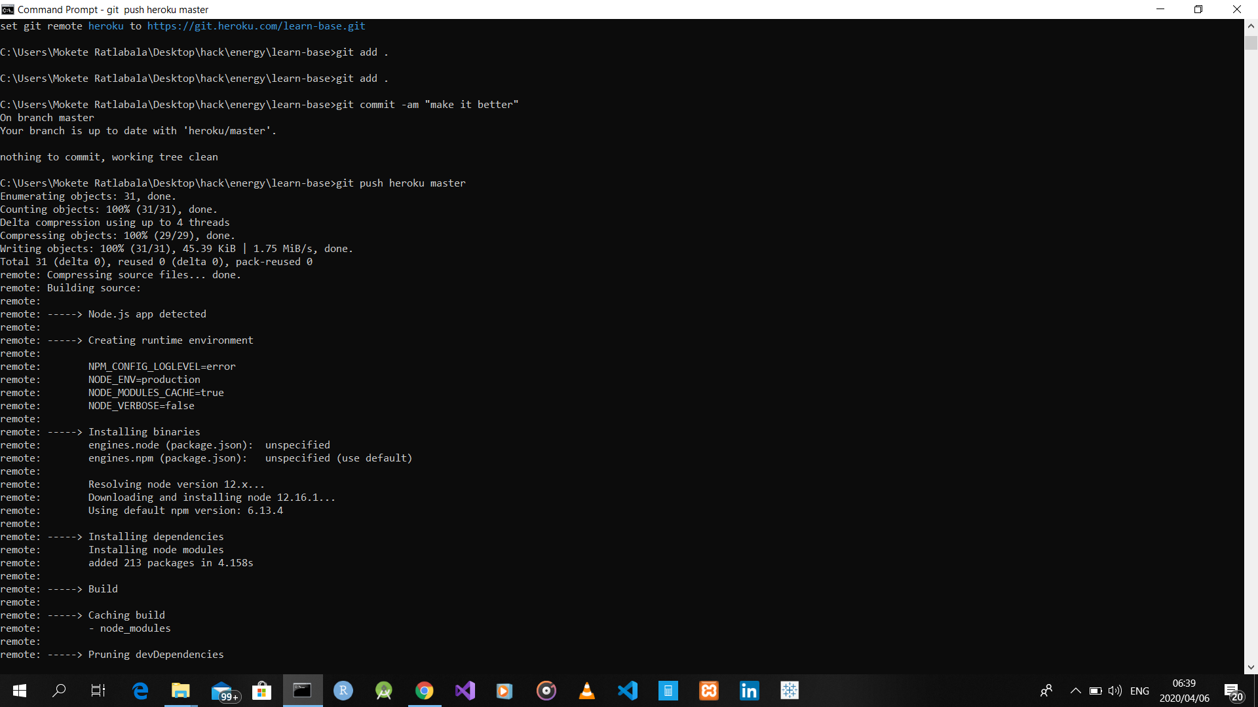Image resolution: width=1258 pixels, height=707 pixels.
Task: Open Android Studio from taskbar
Action: pos(383,691)
